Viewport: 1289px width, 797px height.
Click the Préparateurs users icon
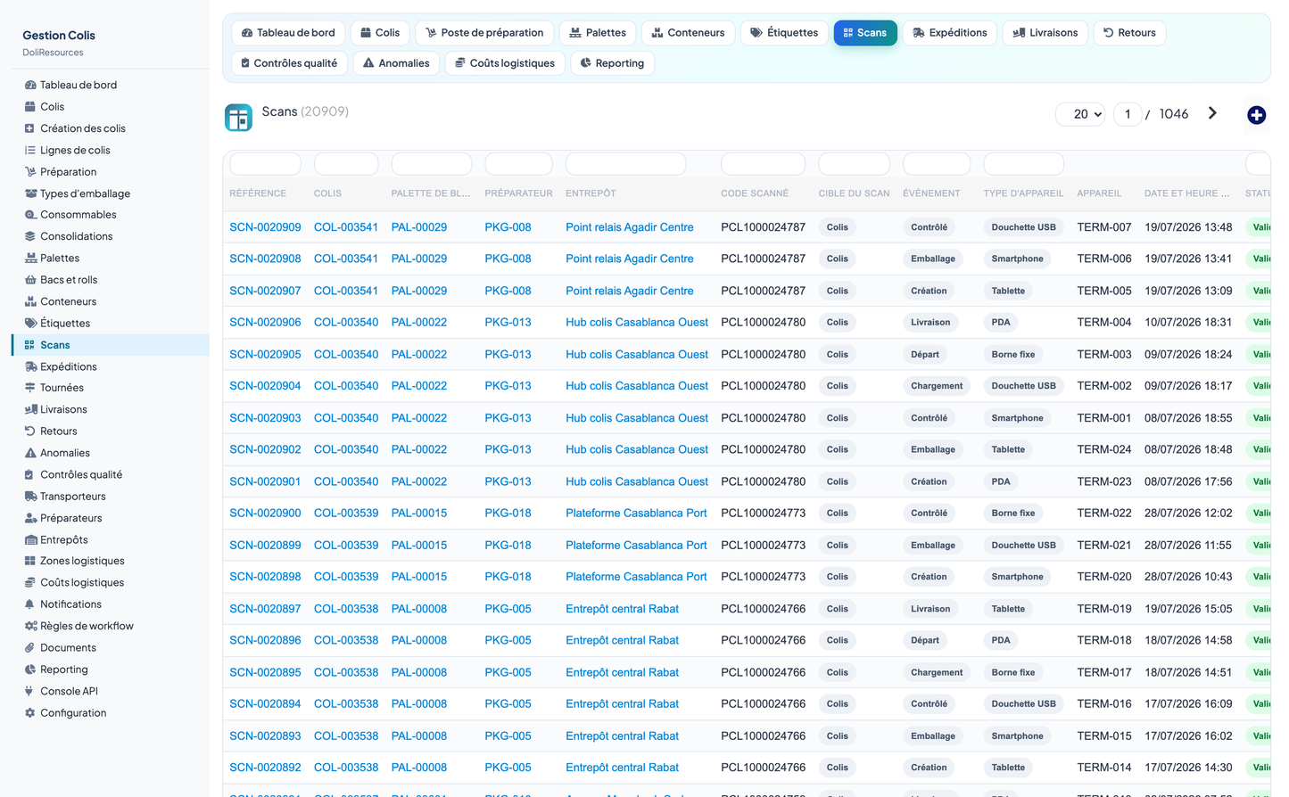30,518
